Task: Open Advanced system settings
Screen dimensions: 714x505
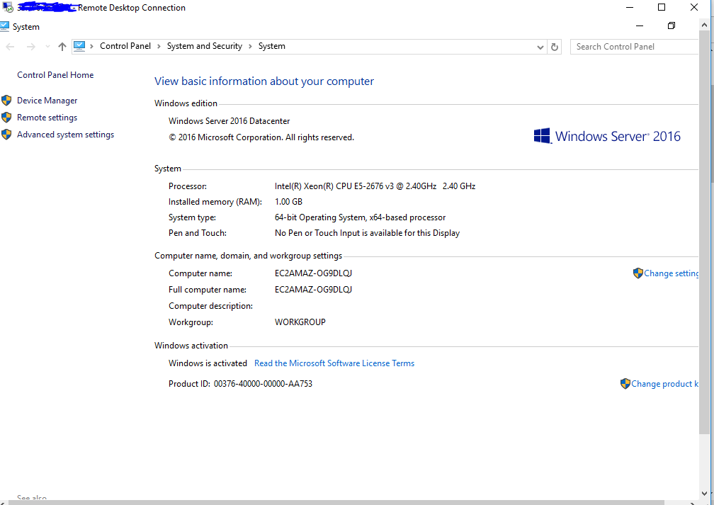Action: click(65, 135)
